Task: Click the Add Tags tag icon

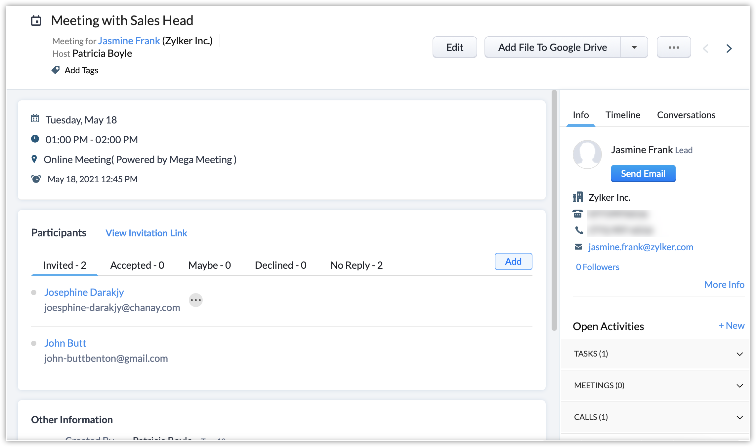Action: tap(56, 70)
